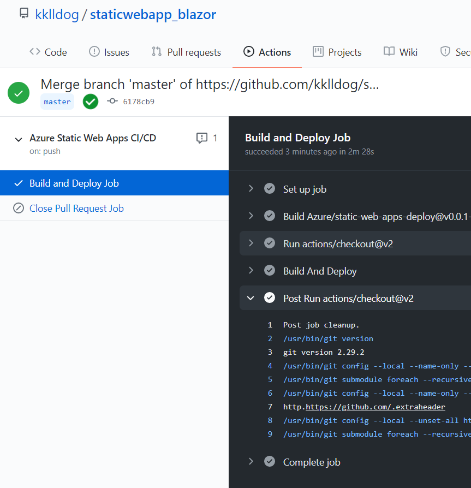Click the Actions tab play icon
471x488 pixels.
pos(248,51)
